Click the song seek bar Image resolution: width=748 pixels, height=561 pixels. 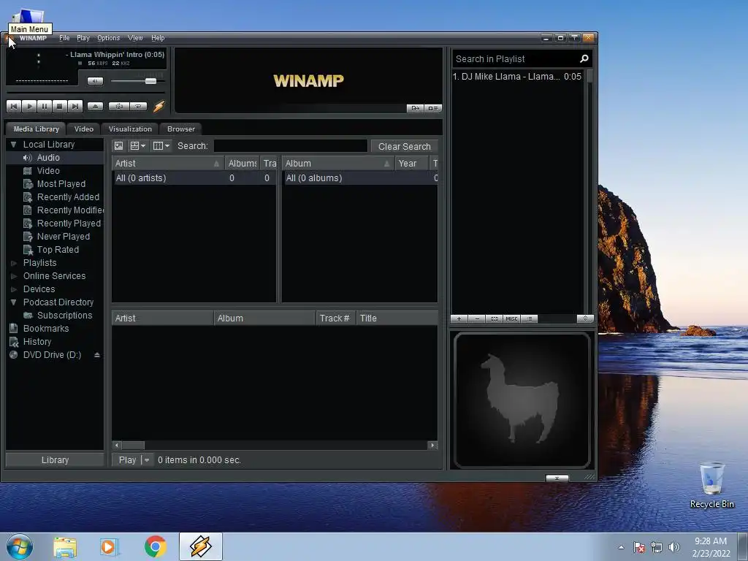coord(85,93)
